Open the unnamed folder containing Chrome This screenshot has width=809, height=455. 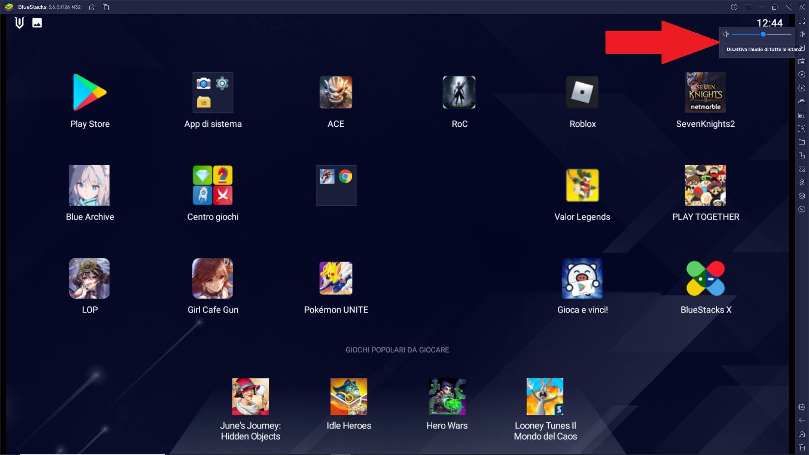[336, 185]
